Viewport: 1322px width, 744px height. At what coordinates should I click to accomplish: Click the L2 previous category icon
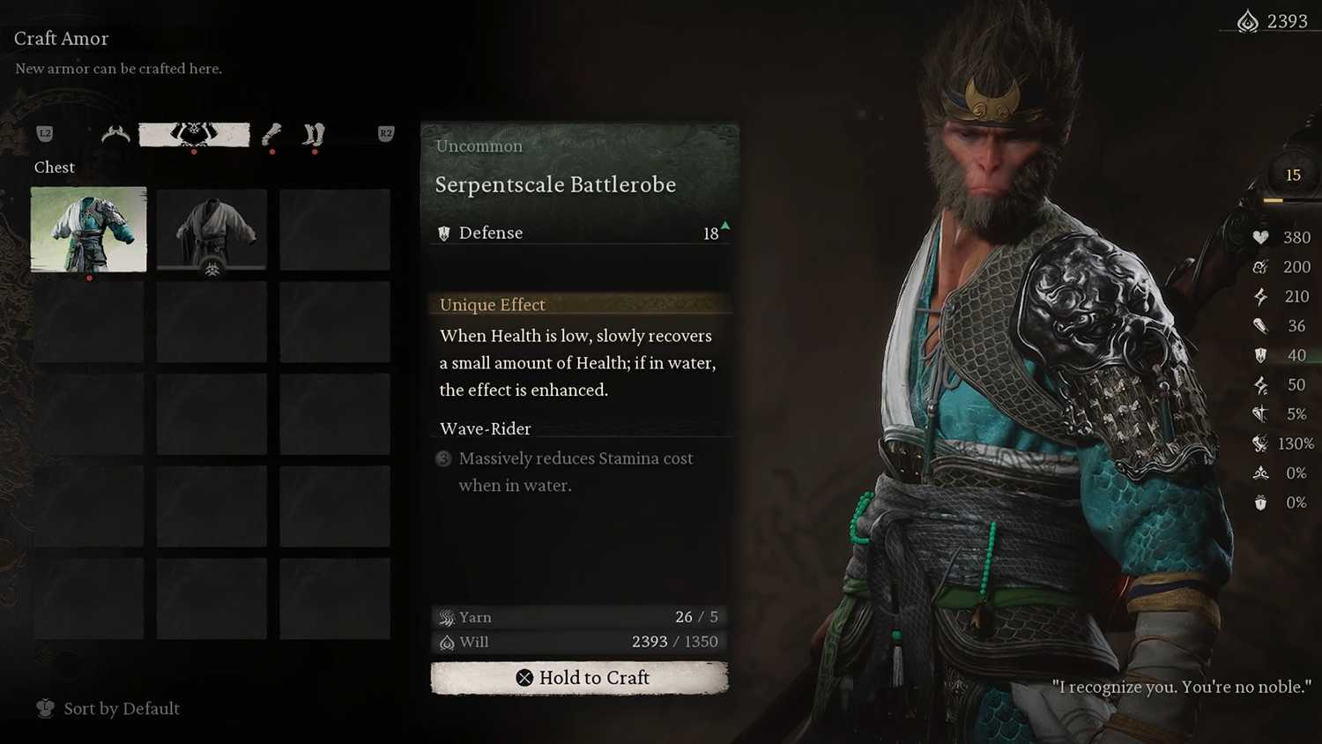pos(45,133)
